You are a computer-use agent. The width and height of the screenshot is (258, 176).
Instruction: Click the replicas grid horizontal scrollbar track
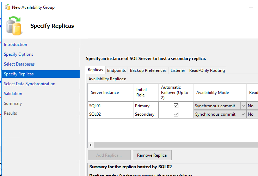[x=176, y=145]
